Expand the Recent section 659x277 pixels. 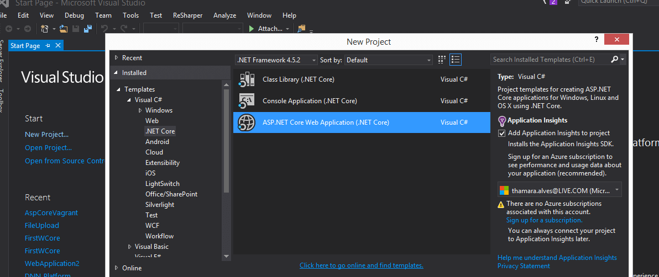tap(117, 58)
